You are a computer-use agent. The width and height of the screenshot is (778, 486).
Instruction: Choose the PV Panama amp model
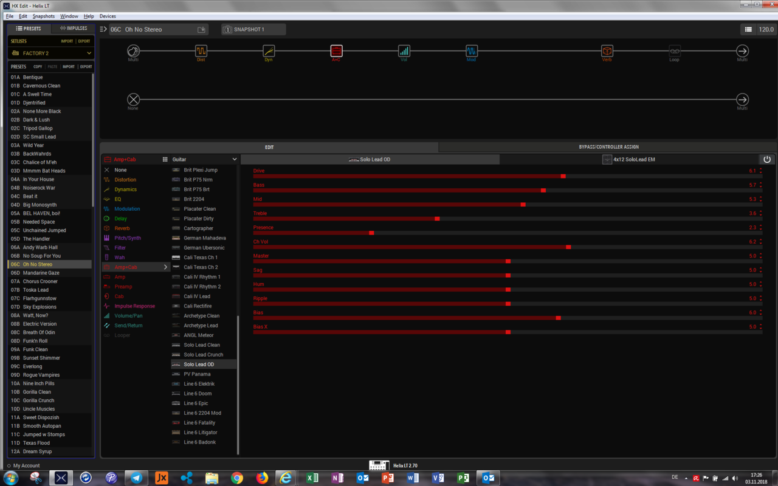197,374
